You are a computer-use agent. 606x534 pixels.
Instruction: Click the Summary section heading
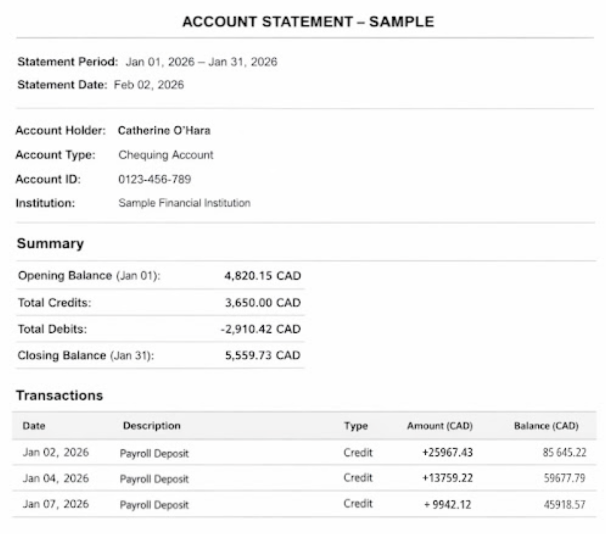click(50, 244)
